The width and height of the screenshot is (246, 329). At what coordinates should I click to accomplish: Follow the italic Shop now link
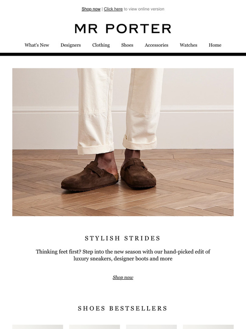123,278
